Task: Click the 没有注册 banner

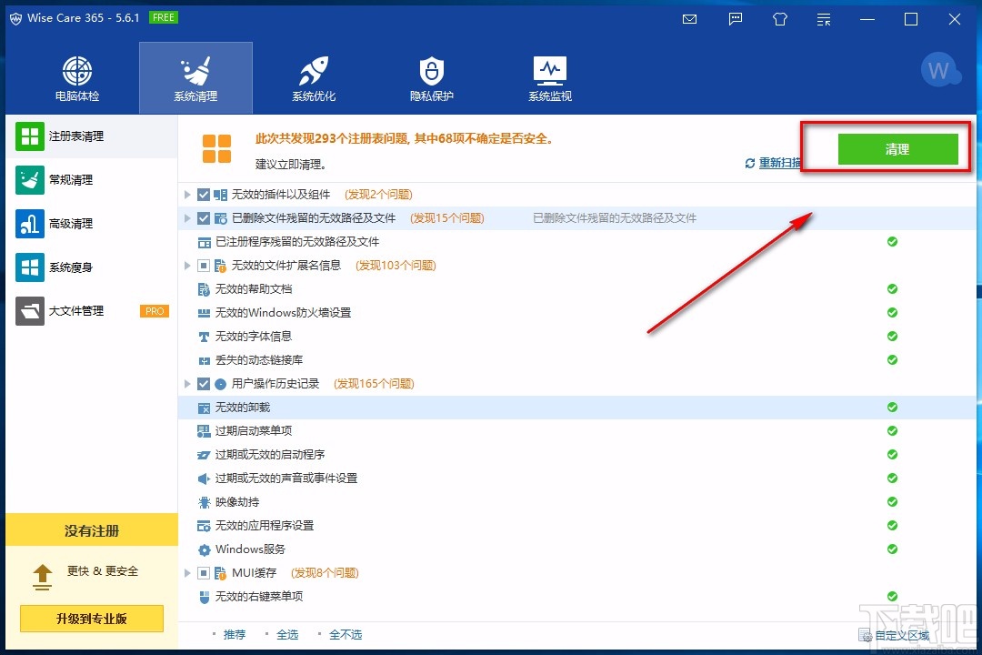Action: click(92, 530)
